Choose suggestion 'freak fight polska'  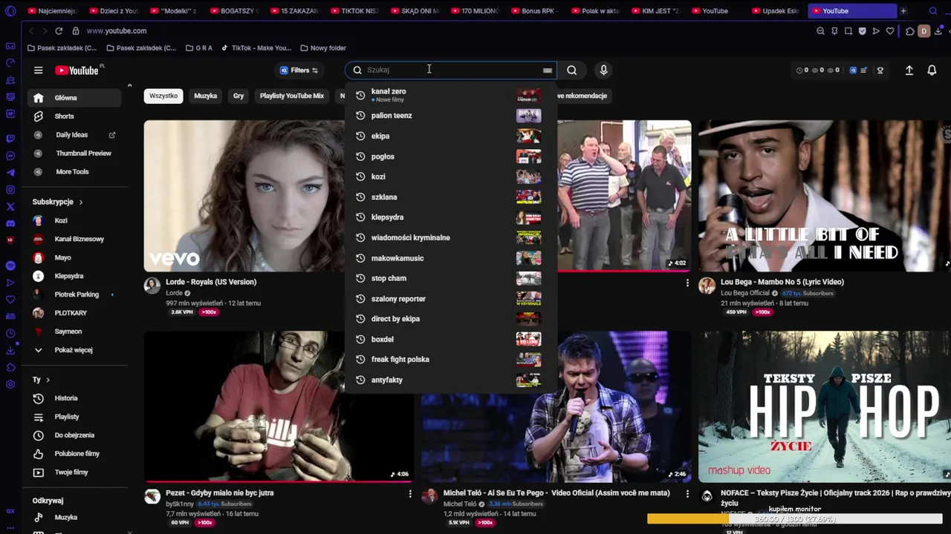pyautogui.click(x=451, y=360)
